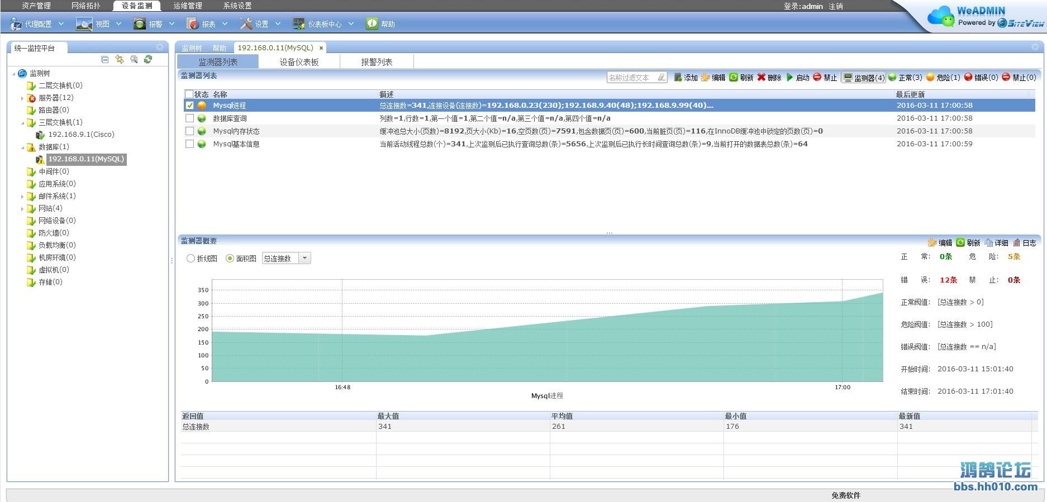Filter by 错误(0) red status icon

click(968, 78)
